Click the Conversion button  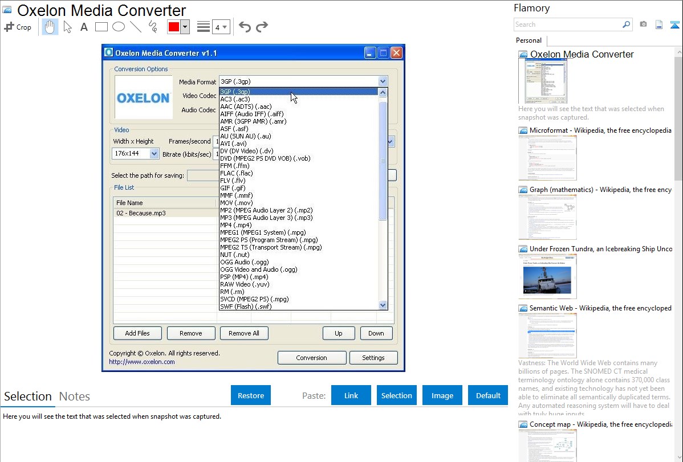coord(311,358)
